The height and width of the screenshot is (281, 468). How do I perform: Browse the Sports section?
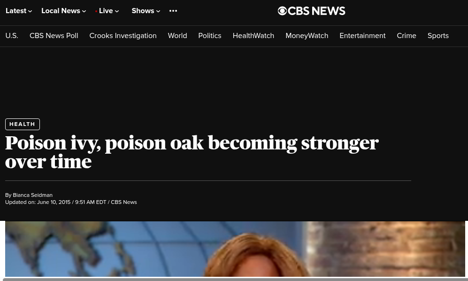click(438, 36)
